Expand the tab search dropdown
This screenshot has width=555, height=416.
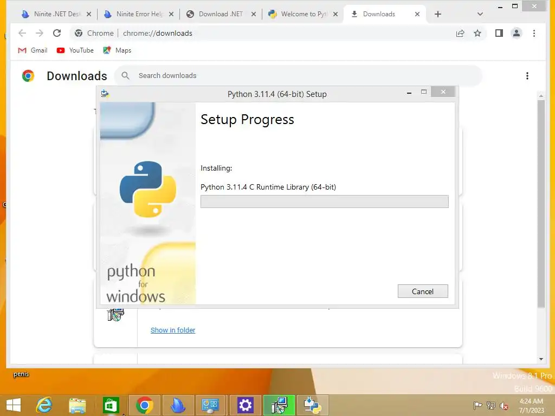[x=480, y=14]
